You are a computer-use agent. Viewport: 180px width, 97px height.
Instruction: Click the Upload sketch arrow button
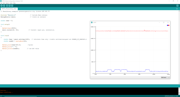[x=4, y=6]
